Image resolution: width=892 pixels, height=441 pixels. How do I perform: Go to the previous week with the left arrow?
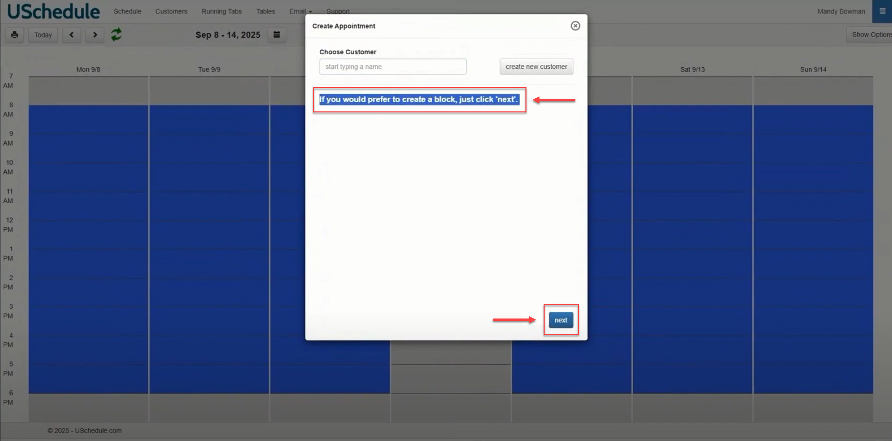tap(71, 35)
